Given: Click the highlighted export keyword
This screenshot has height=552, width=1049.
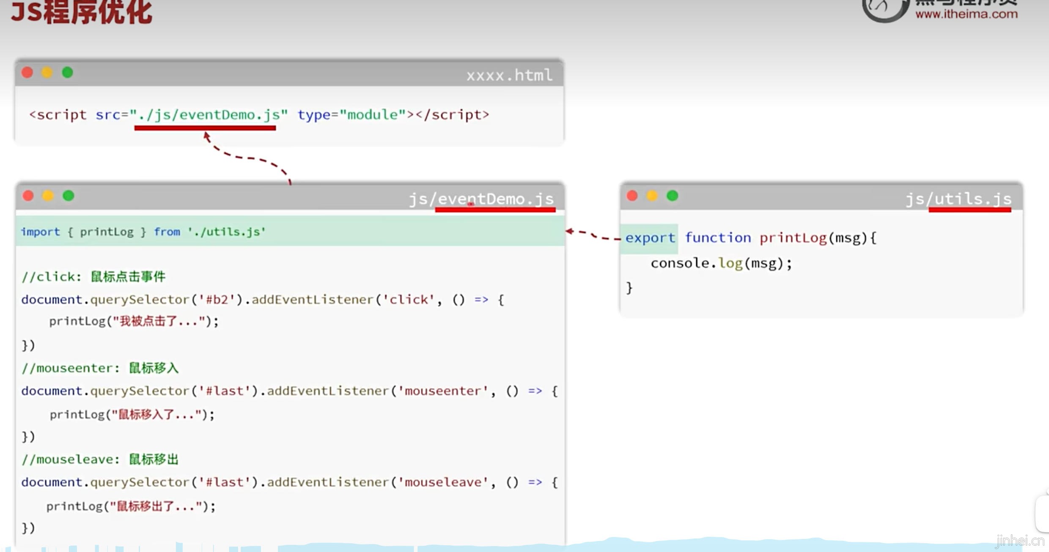Looking at the screenshot, I should point(650,238).
